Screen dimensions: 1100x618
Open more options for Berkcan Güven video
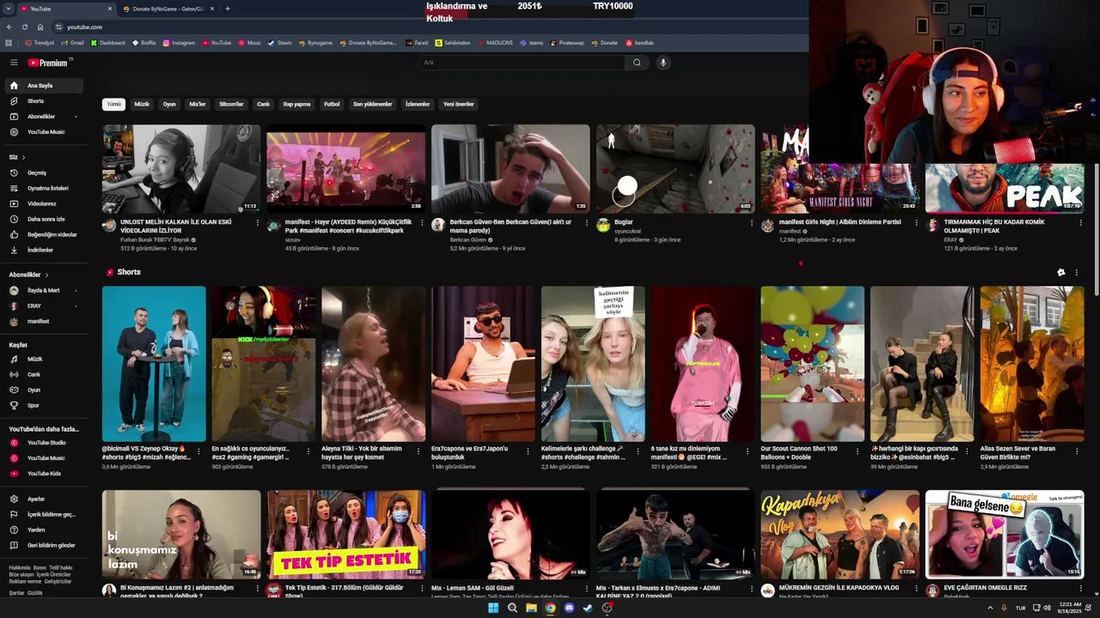(x=587, y=223)
